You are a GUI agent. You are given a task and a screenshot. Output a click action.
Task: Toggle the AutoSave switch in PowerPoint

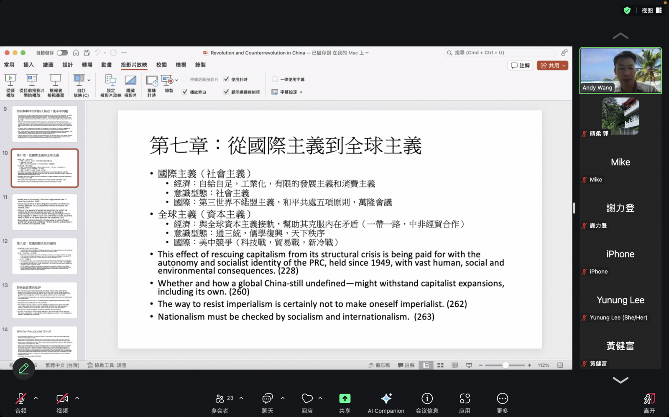pyautogui.click(x=62, y=53)
